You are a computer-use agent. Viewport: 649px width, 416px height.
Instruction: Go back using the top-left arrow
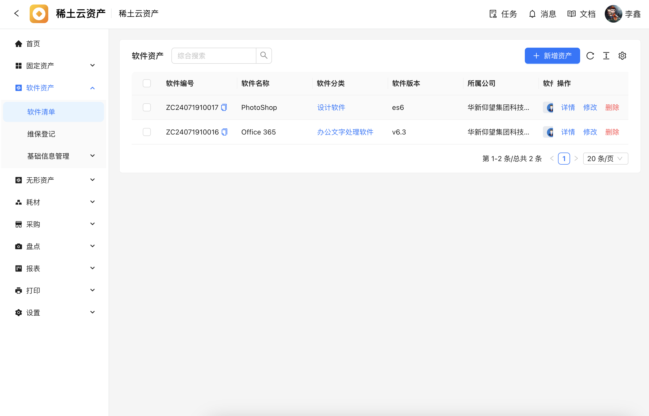(x=17, y=14)
